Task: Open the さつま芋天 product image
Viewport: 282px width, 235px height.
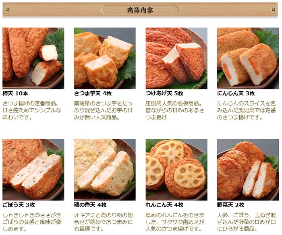Action: click(x=105, y=58)
